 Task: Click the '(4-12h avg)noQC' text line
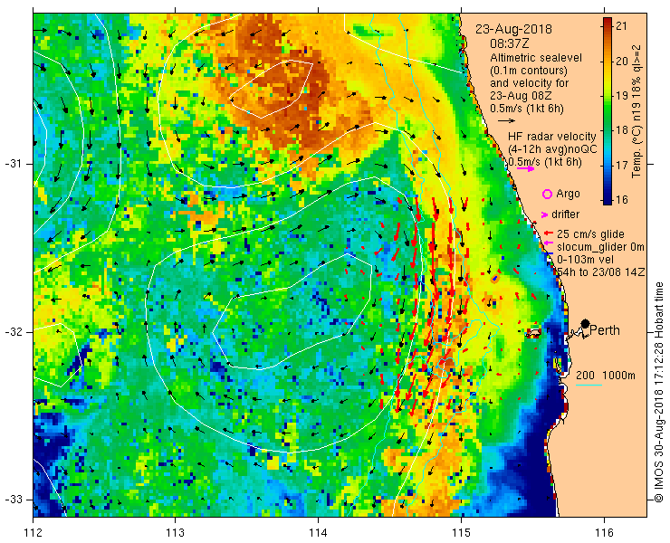tap(552, 149)
